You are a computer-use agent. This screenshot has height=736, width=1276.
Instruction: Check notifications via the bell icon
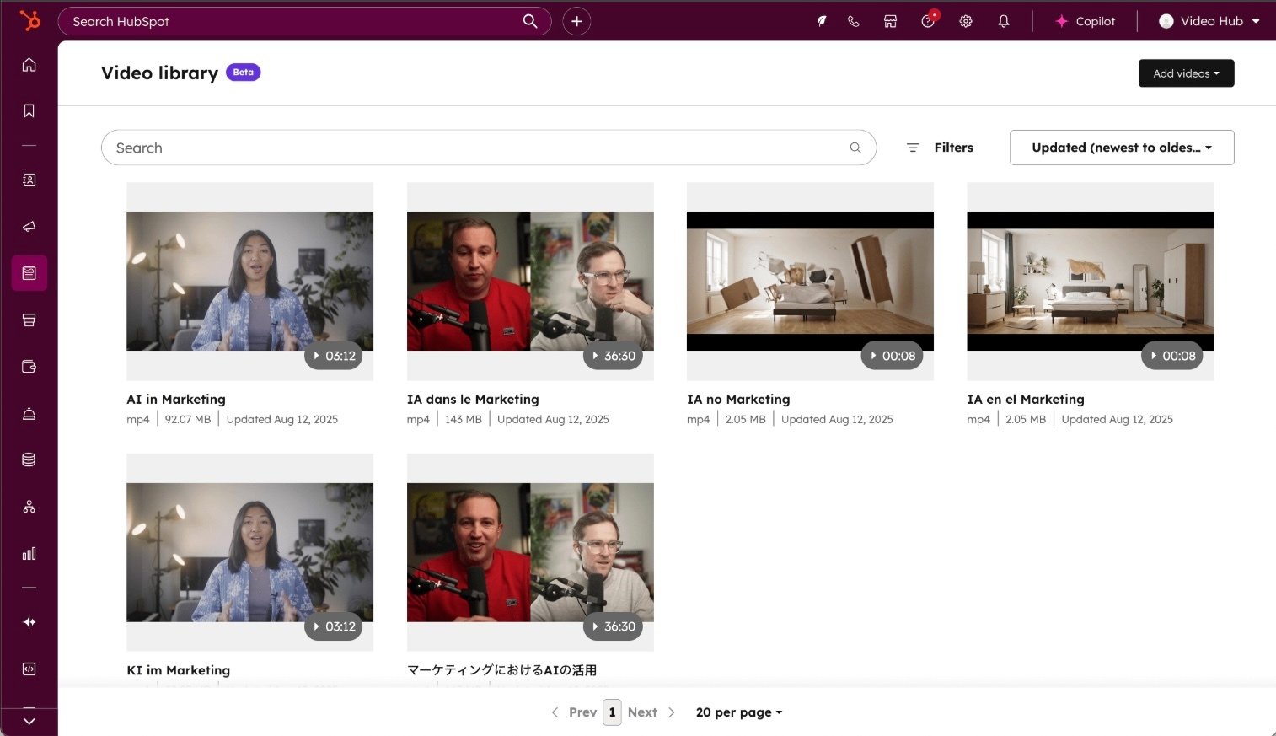[1003, 21]
